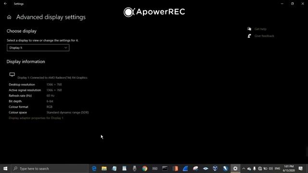308x173 pixels.
Task: Open the blue shark fin app in taskbar
Action: point(185,169)
